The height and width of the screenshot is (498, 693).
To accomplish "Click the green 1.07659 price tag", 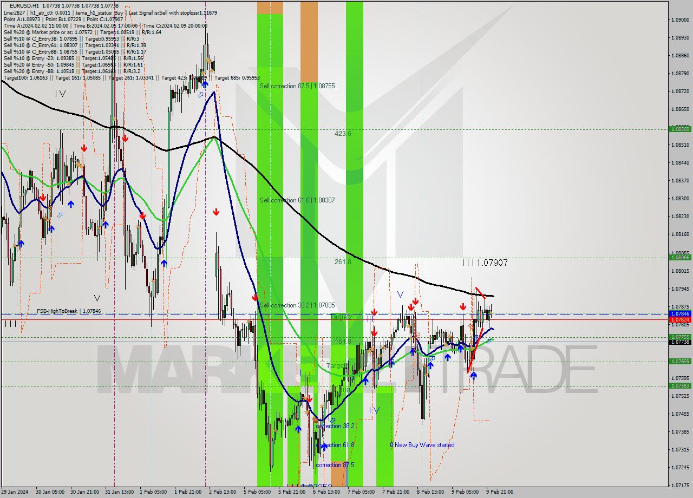I will click(680, 361).
